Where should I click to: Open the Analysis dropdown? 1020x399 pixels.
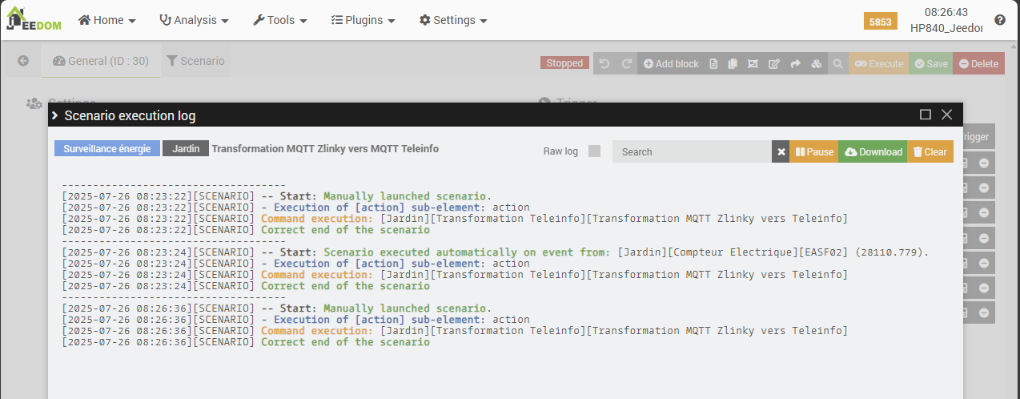(x=195, y=20)
